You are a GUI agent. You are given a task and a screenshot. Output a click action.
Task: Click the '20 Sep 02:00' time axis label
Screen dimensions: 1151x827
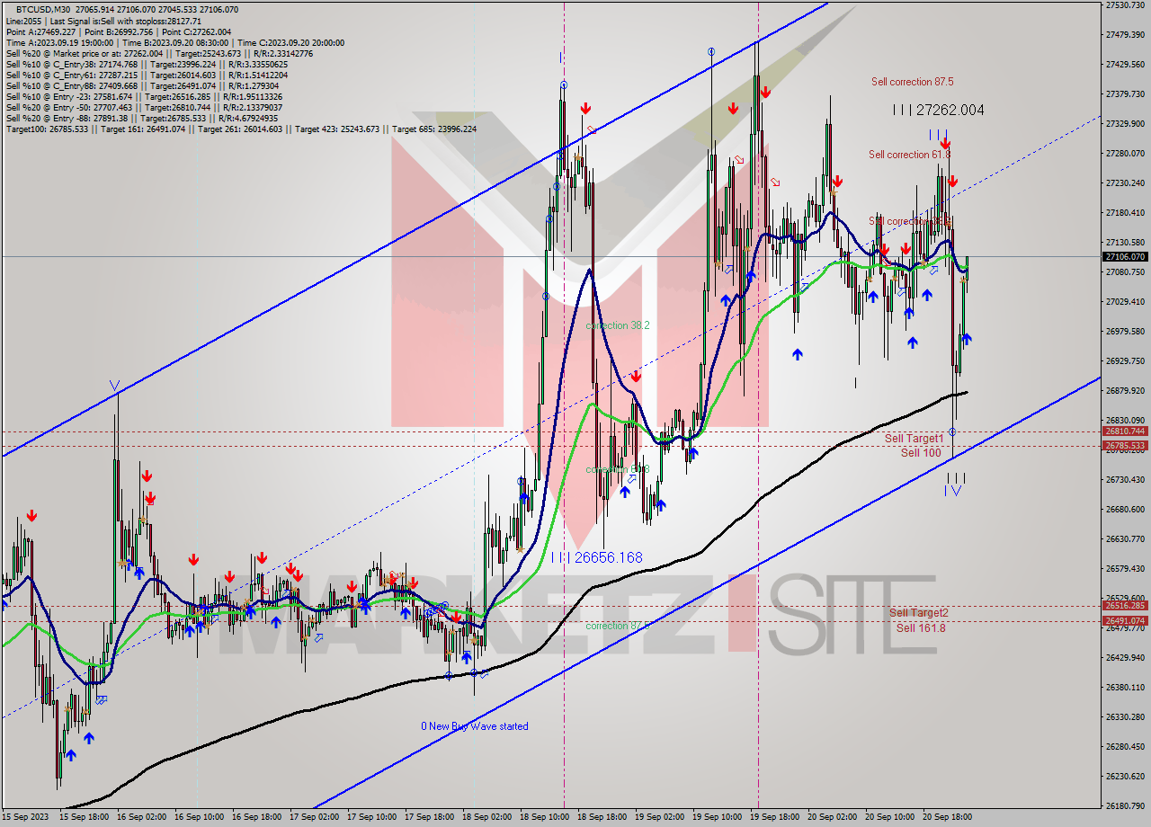[x=832, y=817]
